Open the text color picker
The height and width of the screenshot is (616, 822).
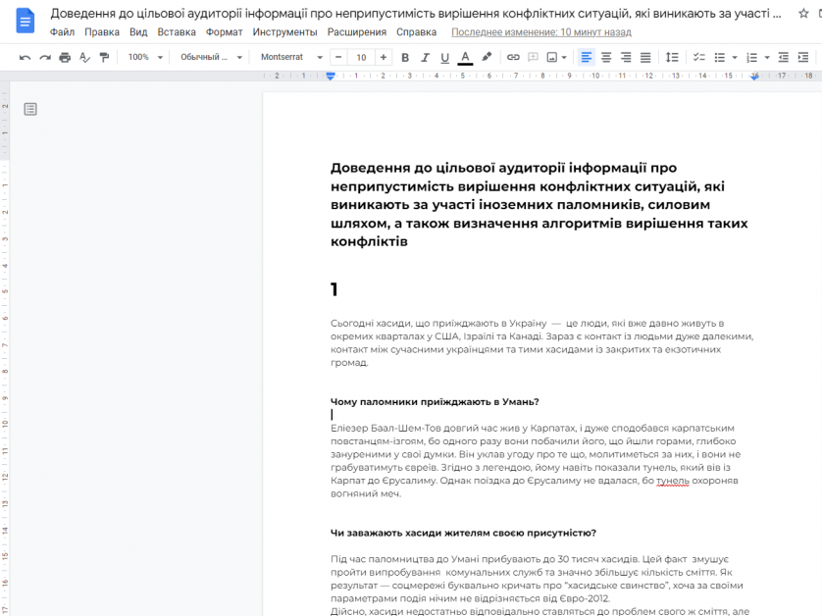point(465,57)
